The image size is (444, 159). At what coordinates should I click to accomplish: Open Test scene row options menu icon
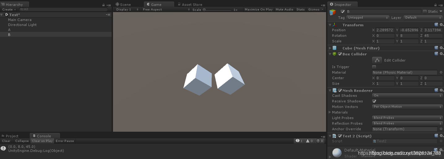tap(108, 15)
